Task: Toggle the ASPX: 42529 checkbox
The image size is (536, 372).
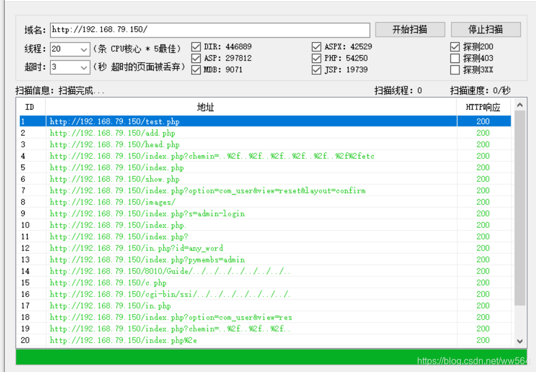Action: (x=317, y=47)
